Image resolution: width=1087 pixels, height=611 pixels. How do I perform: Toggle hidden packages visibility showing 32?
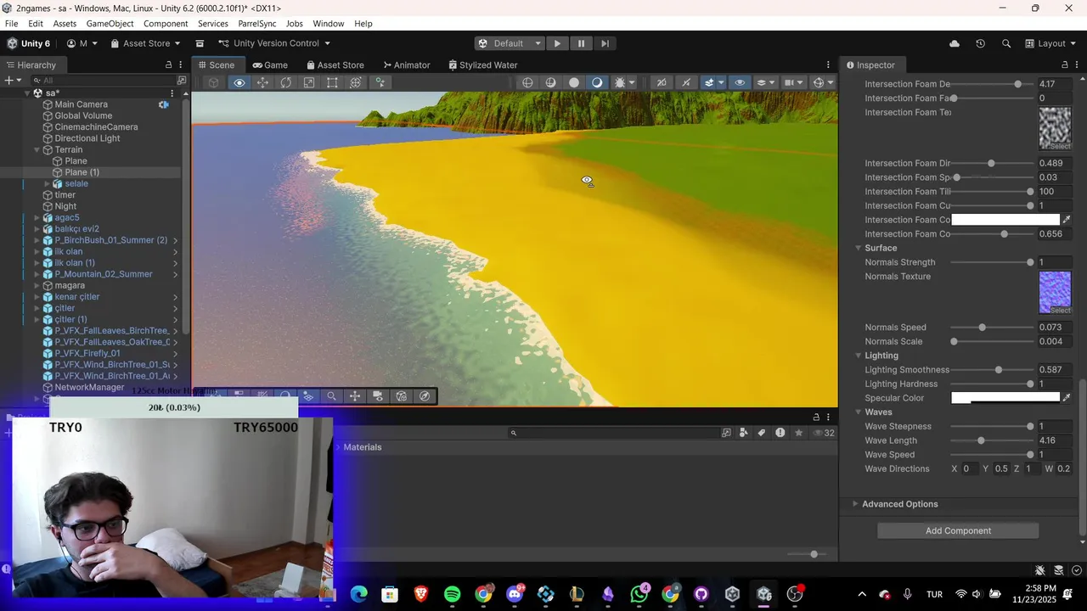(824, 433)
